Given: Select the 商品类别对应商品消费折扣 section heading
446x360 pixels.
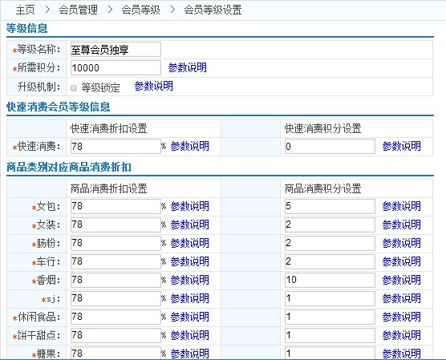Looking at the screenshot, I should coord(69,168).
